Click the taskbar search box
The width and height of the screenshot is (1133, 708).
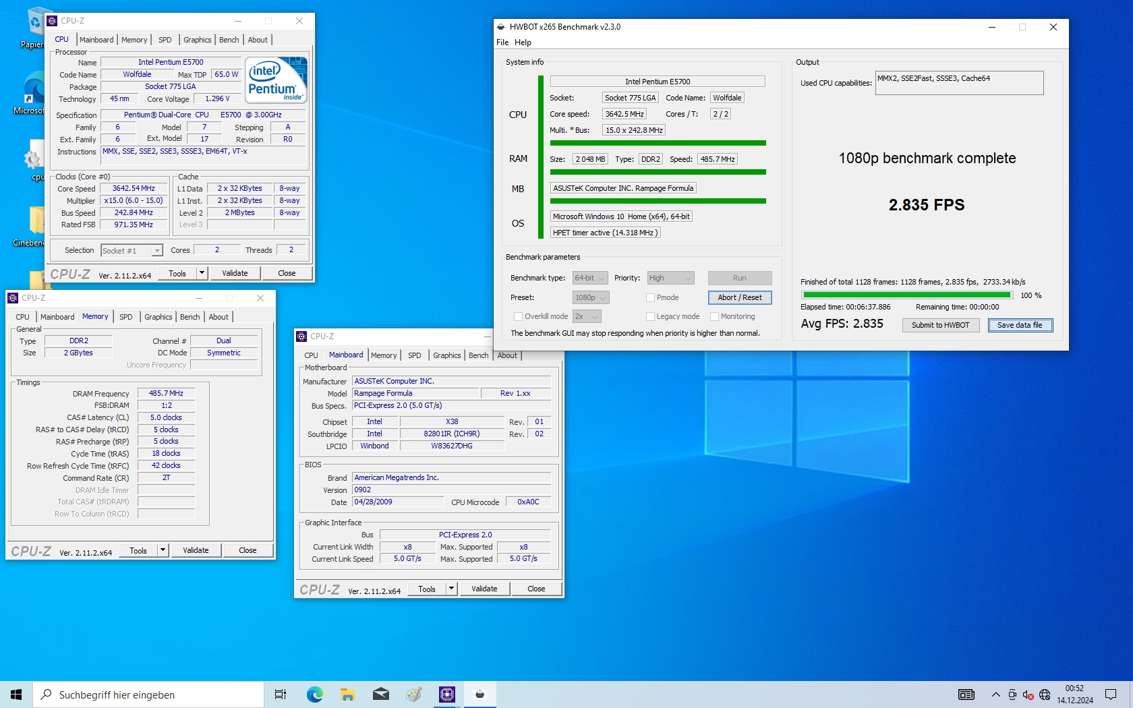148,695
